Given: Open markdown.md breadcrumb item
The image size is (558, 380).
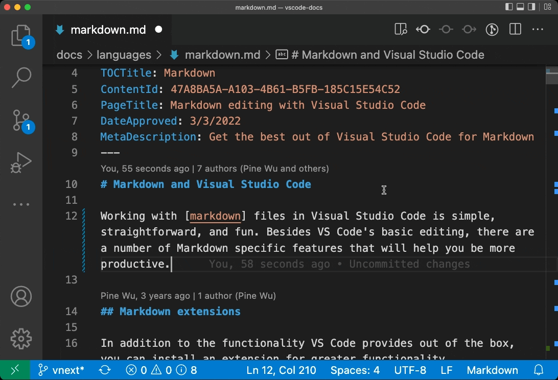Looking at the screenshot, I should click(x=215, y=55).
